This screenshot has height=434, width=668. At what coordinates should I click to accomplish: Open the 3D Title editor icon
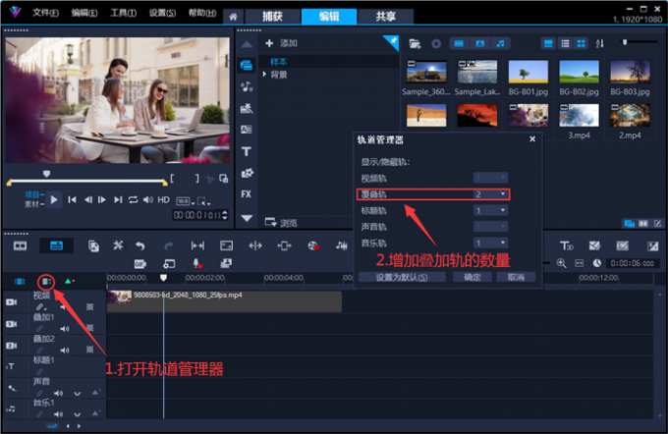coord(567,245)
